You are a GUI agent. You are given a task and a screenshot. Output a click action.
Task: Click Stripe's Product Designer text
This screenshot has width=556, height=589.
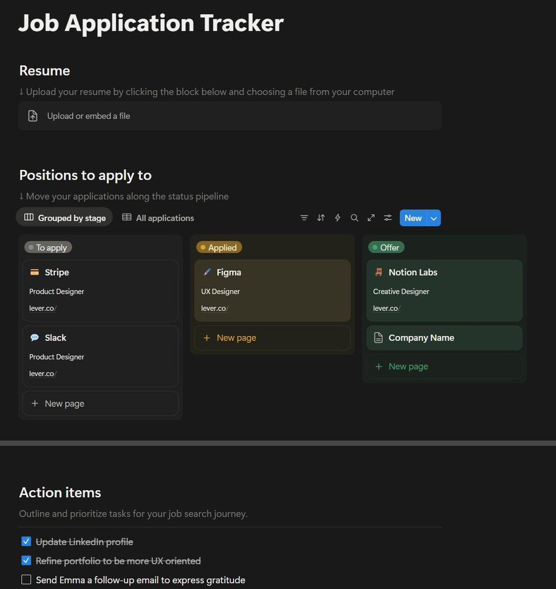(x=57, y=291)
